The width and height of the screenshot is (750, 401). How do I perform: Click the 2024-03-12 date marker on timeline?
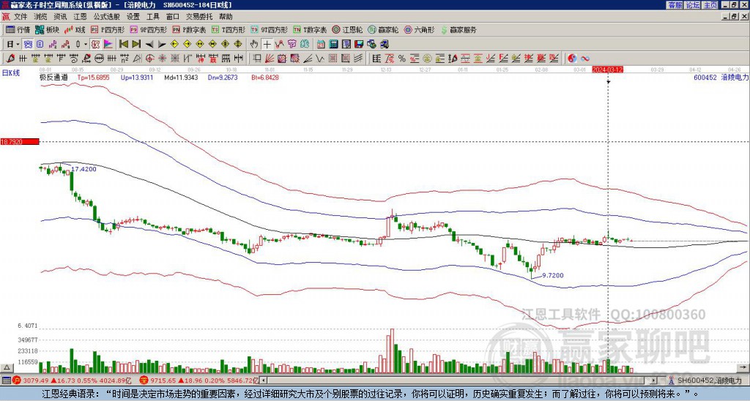[x=608, y=70]
